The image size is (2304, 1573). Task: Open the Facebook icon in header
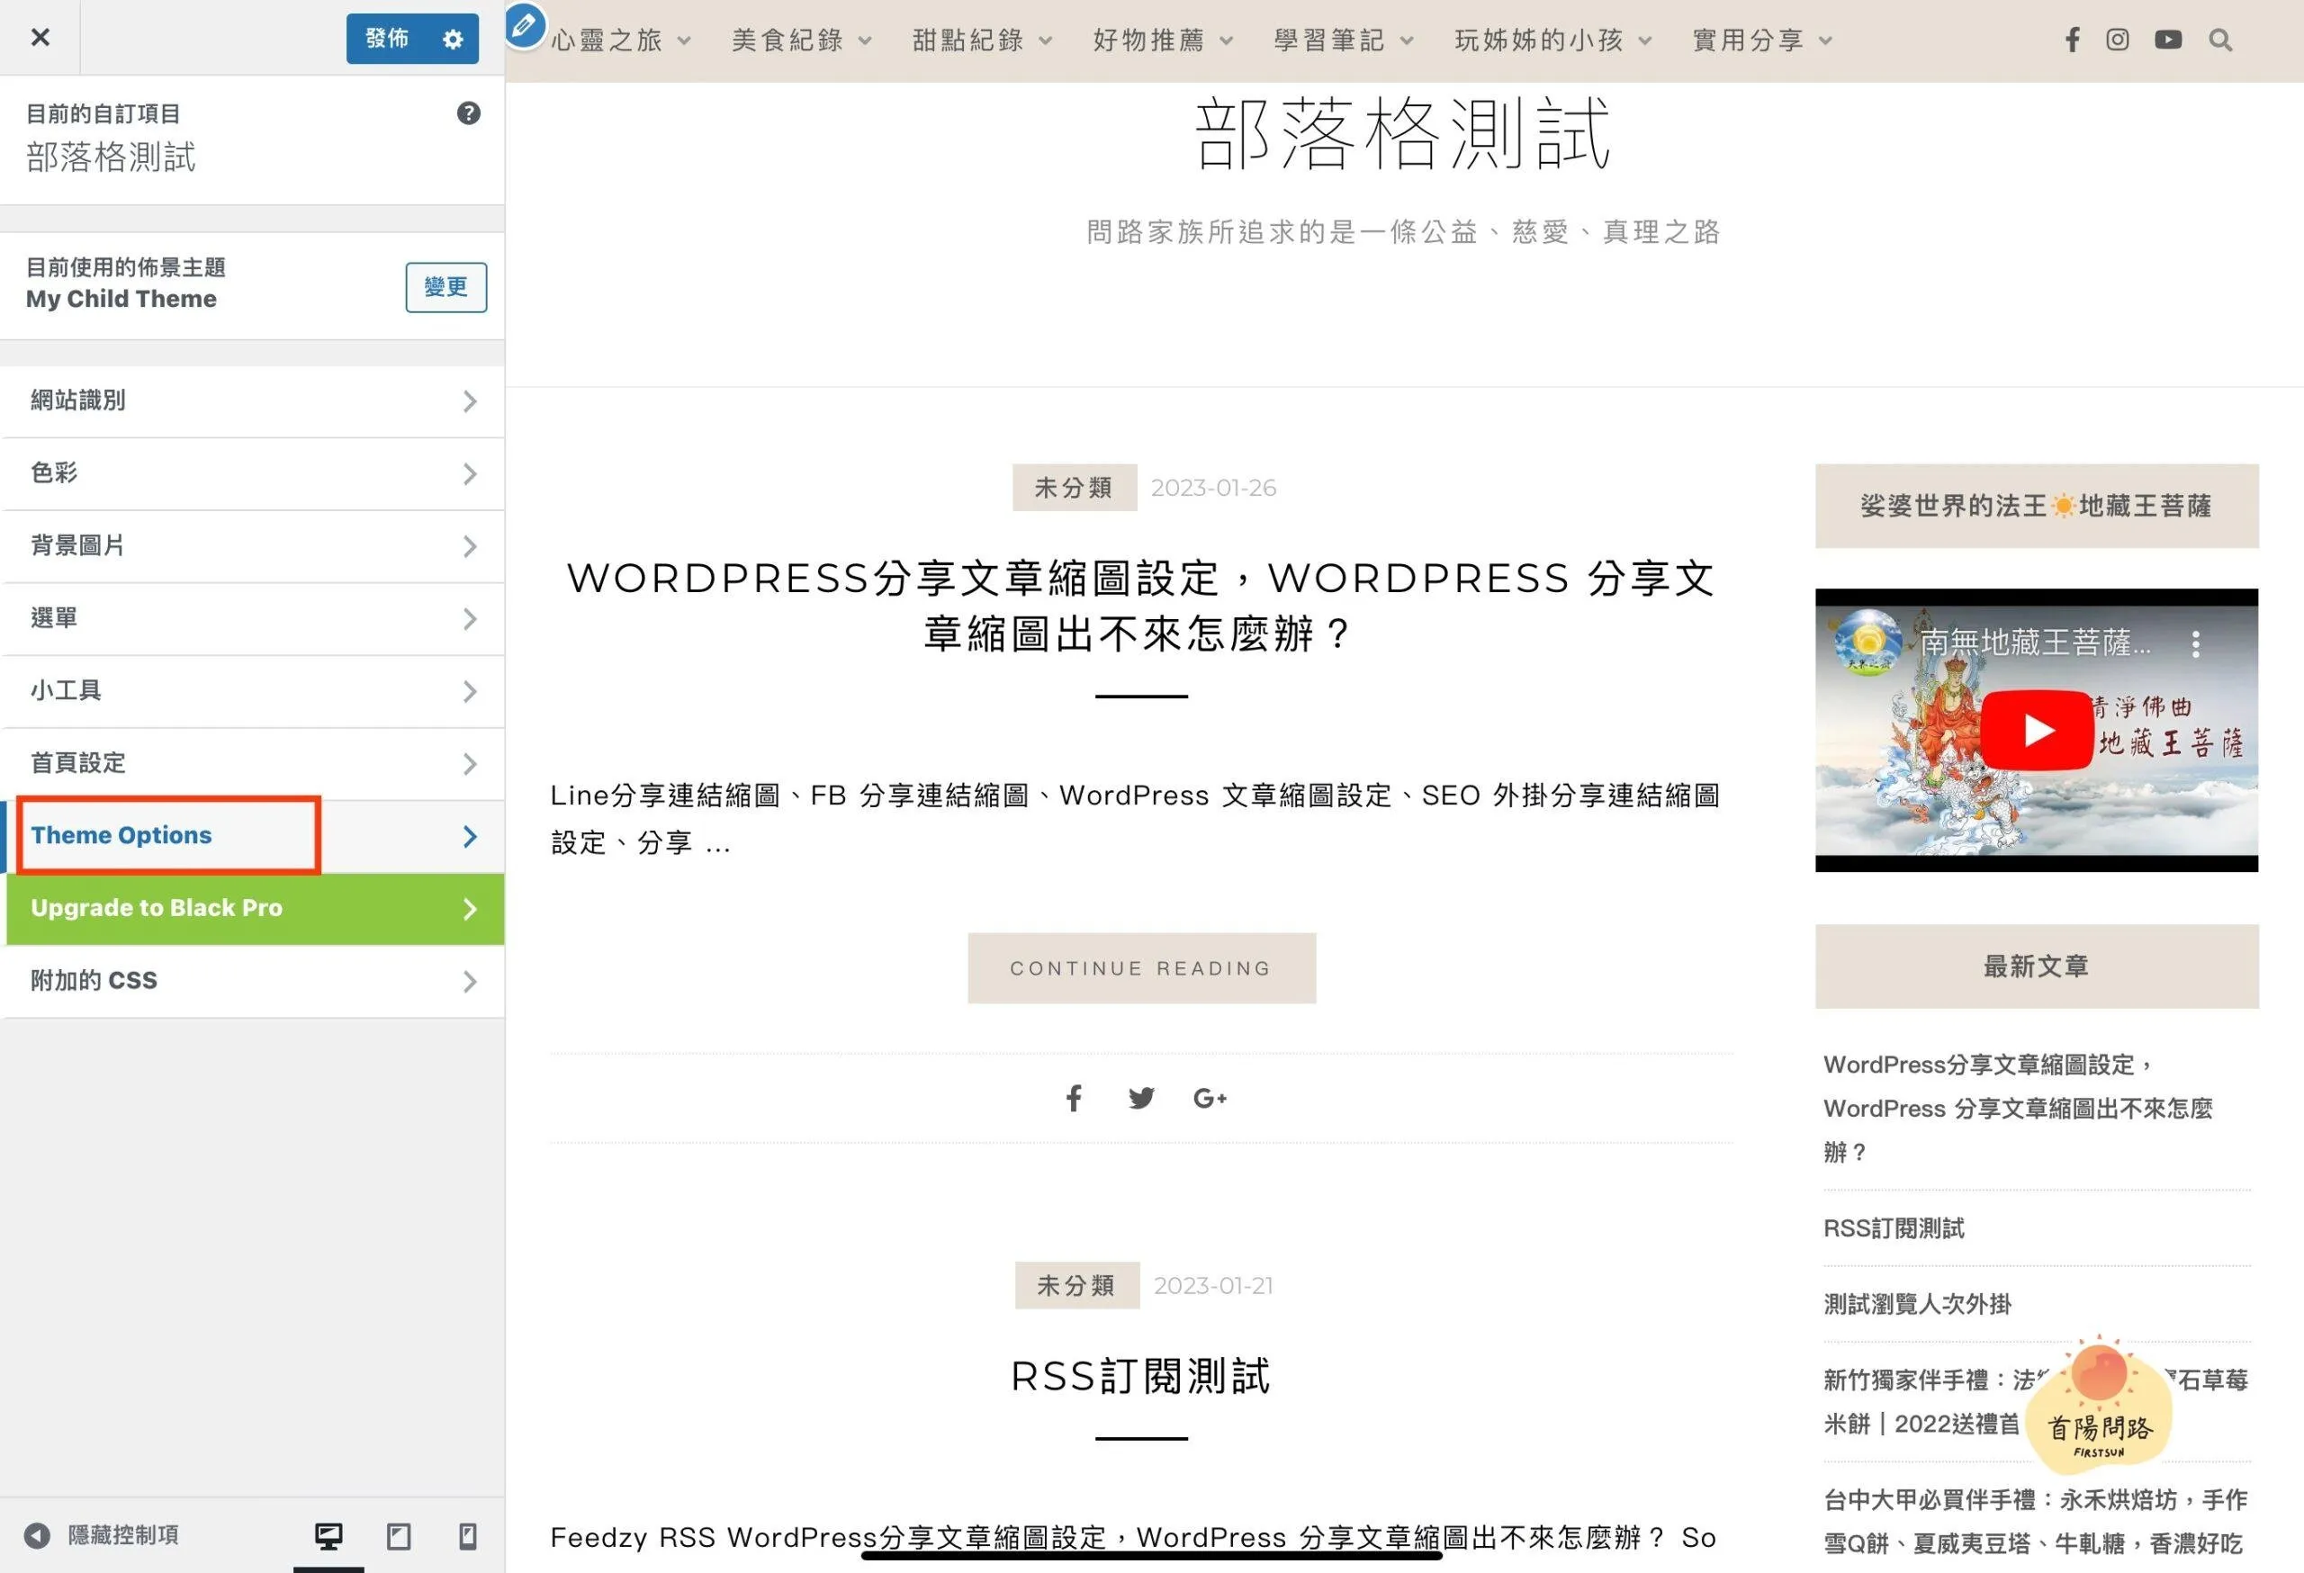(x=2072, y=40)
